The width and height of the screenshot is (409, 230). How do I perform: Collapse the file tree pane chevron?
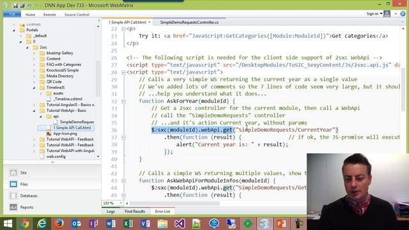click(99, 20)
